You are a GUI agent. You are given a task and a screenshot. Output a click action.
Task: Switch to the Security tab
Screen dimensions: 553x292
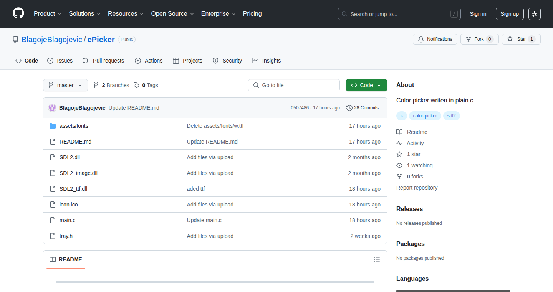tap(227, 61)
